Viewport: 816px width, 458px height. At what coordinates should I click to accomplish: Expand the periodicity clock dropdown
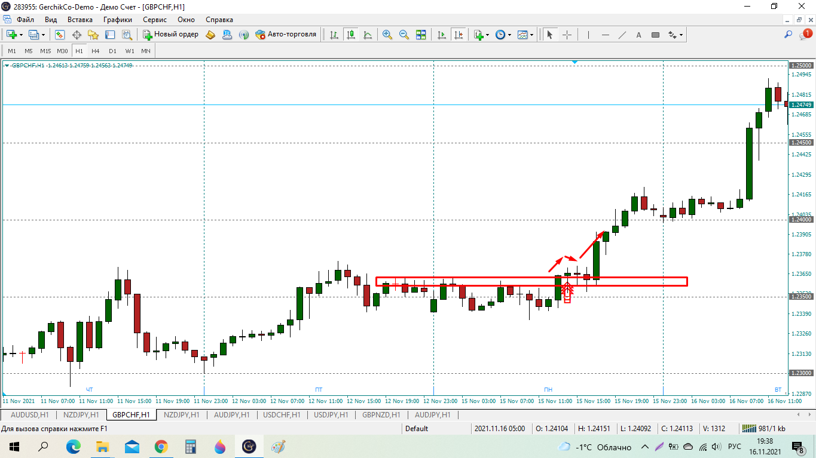[x=509, y=35]
